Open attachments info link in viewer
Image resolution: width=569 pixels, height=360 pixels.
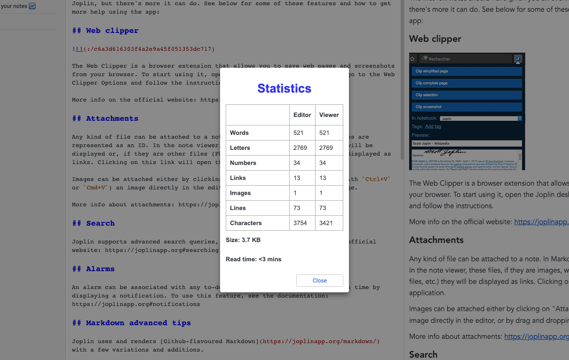[537, 337]
